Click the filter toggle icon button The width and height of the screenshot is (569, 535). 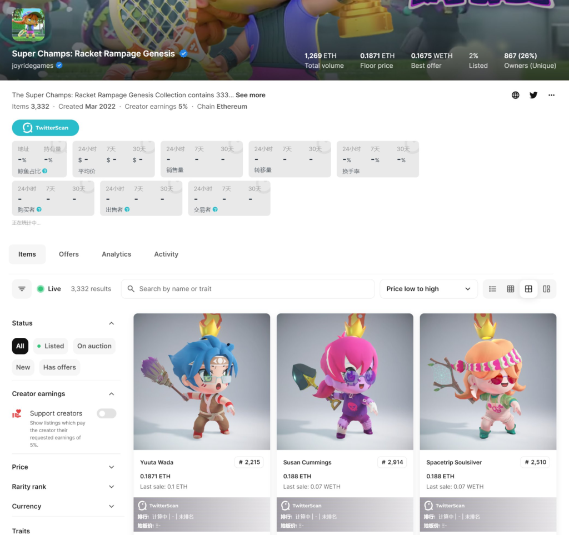coord(22,289)
